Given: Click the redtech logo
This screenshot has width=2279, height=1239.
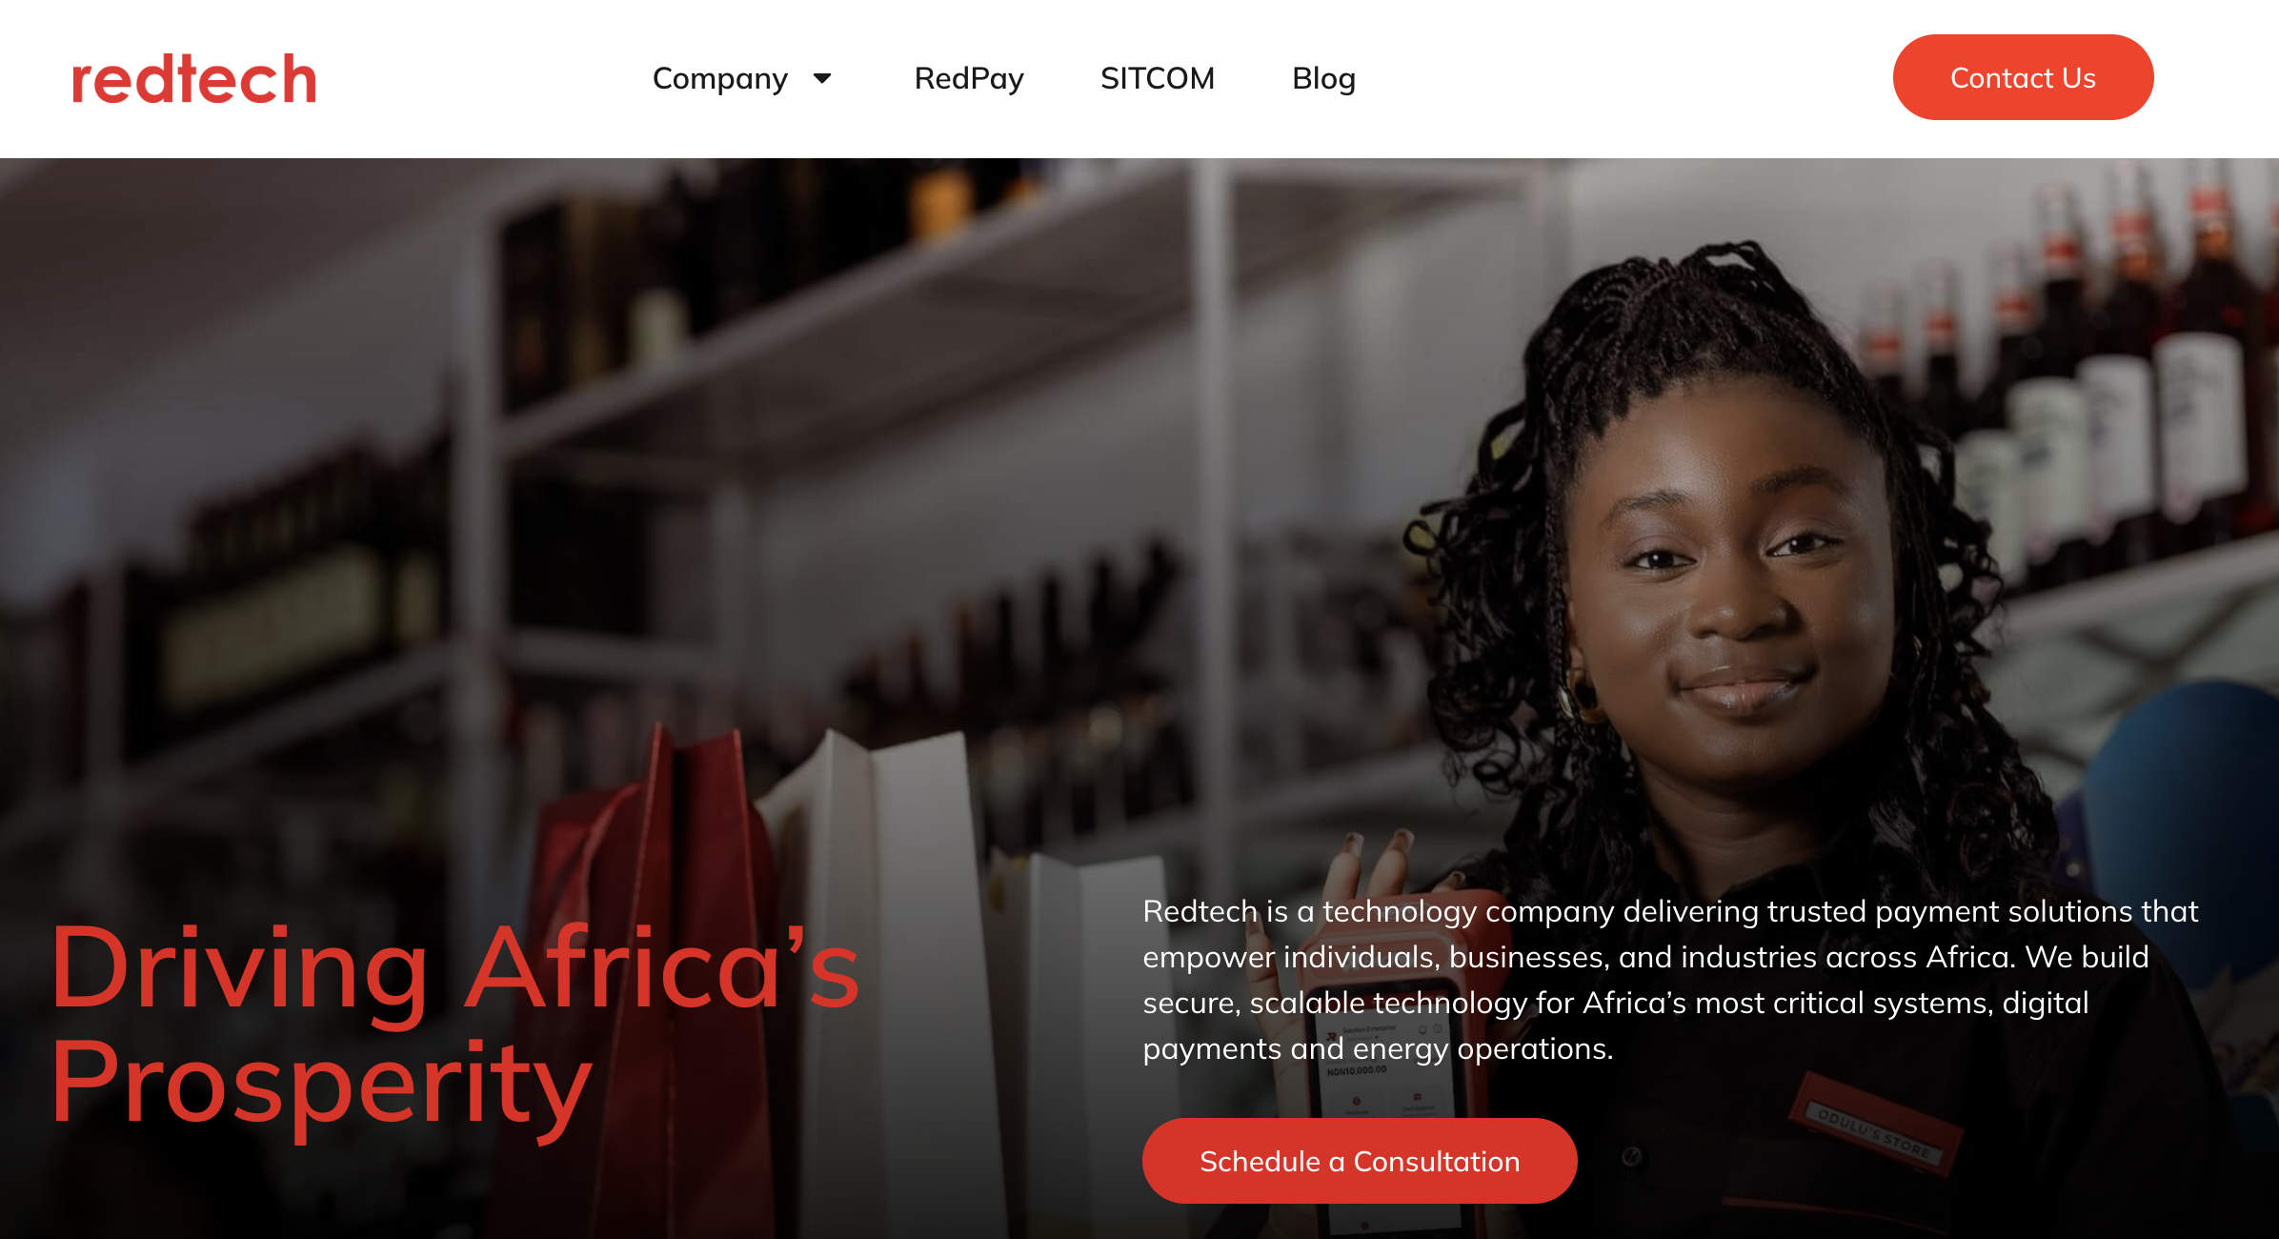Looking at the screenshot, I should pyautogui.click(x=194, y=79).
